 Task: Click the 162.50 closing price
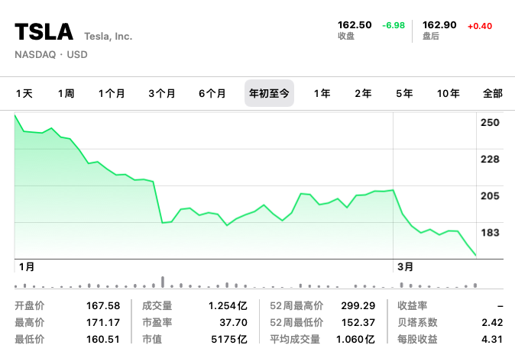point(355,25)
